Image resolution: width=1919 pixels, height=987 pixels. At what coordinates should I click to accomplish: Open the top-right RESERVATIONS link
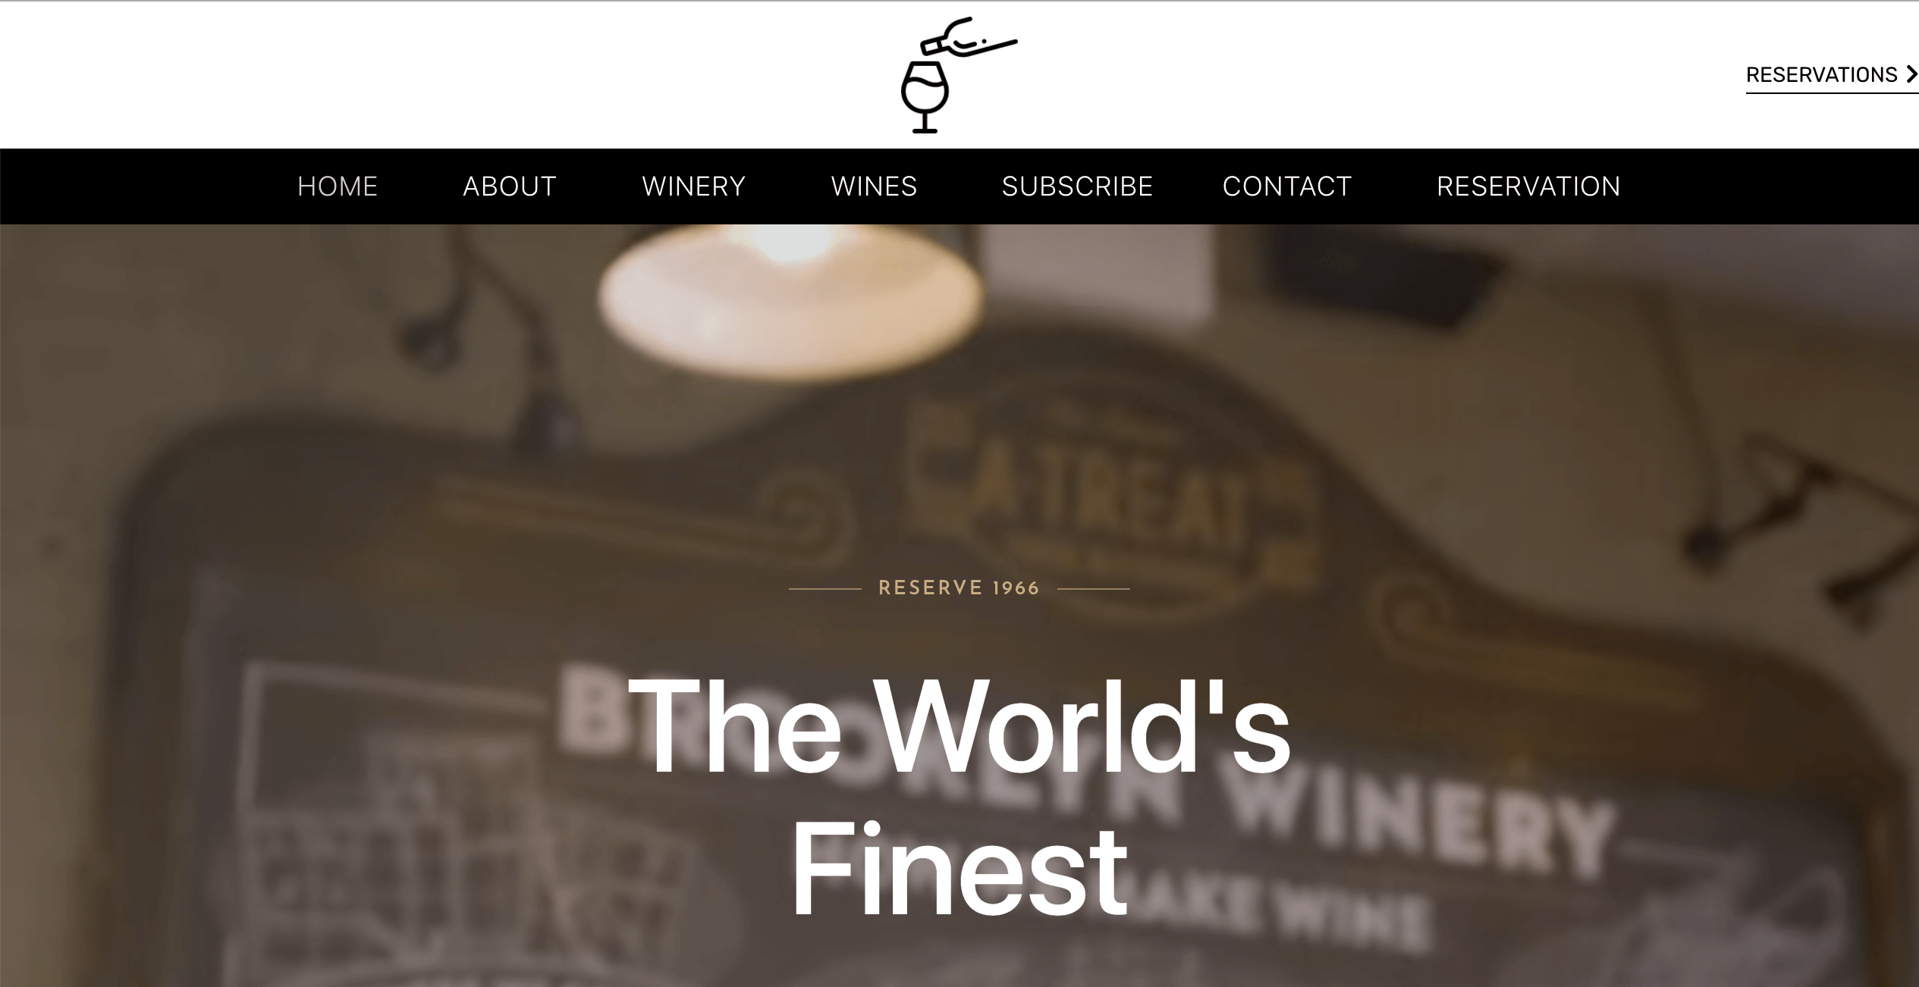[1832, 75]
